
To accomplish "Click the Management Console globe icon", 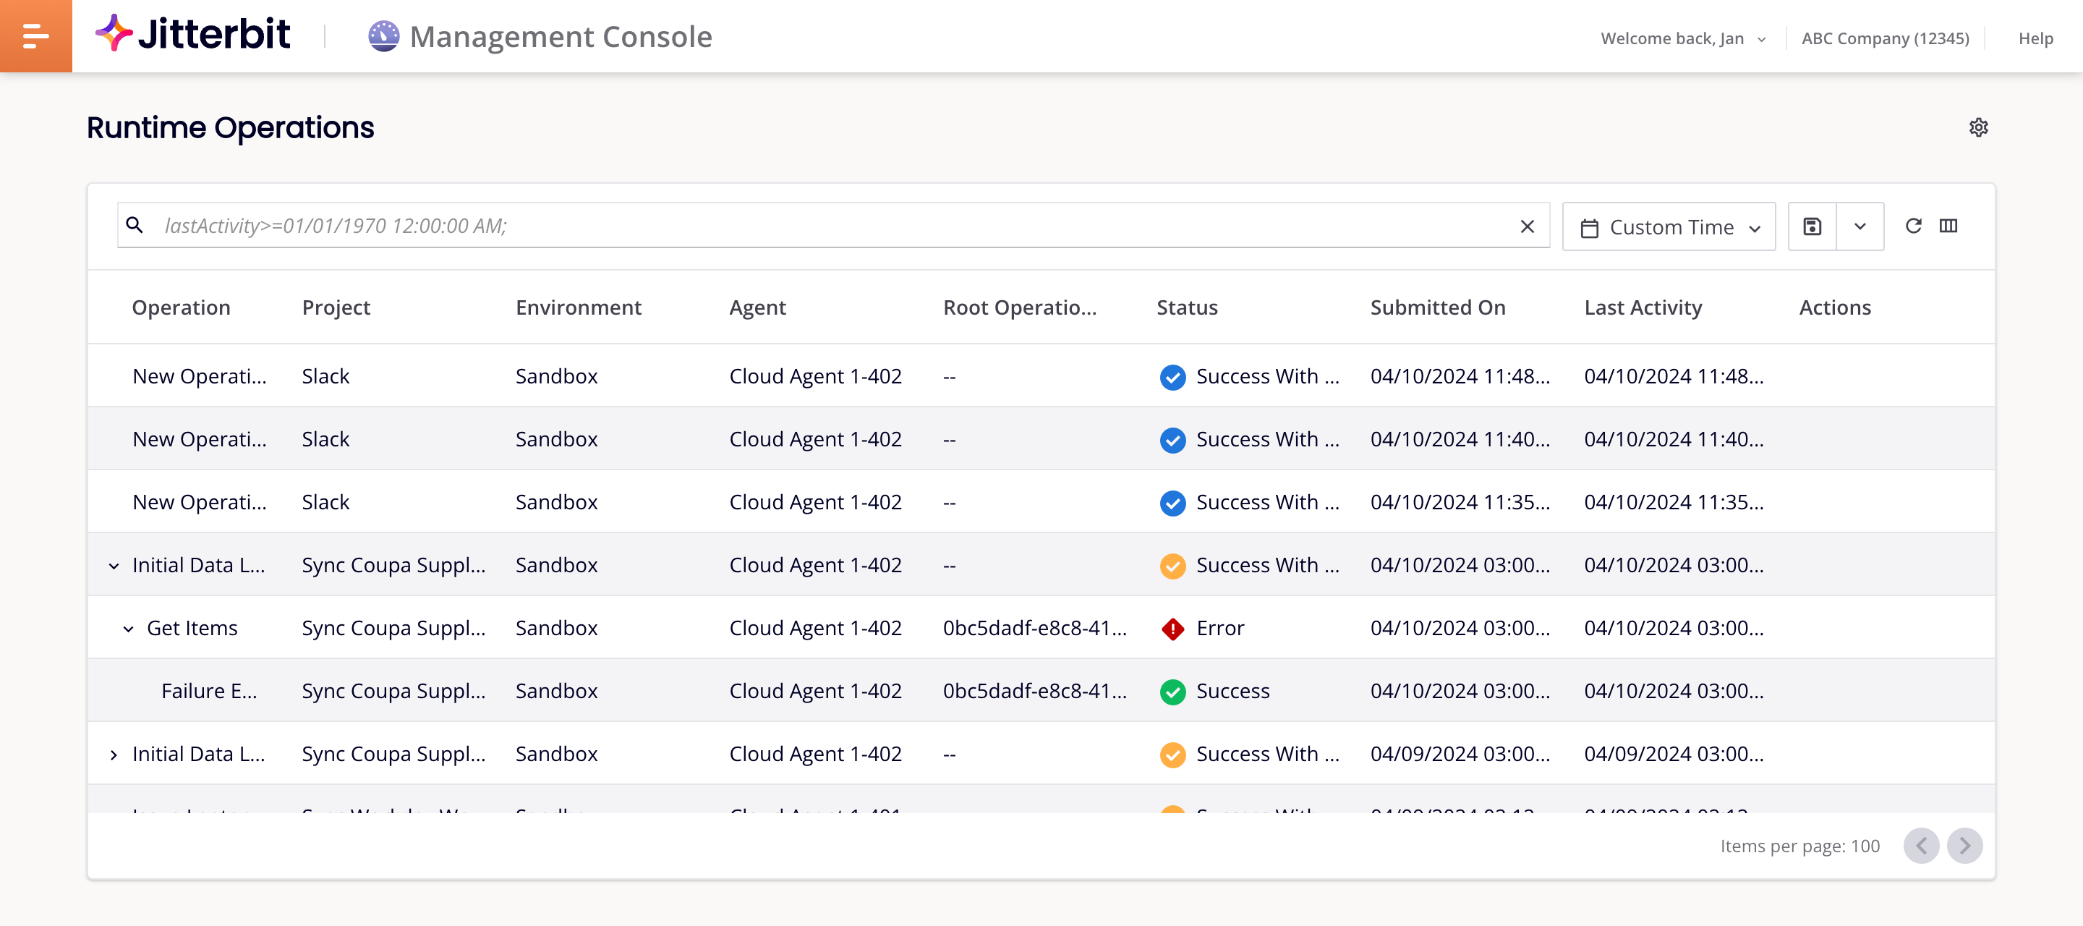I will tap(381, 36).
